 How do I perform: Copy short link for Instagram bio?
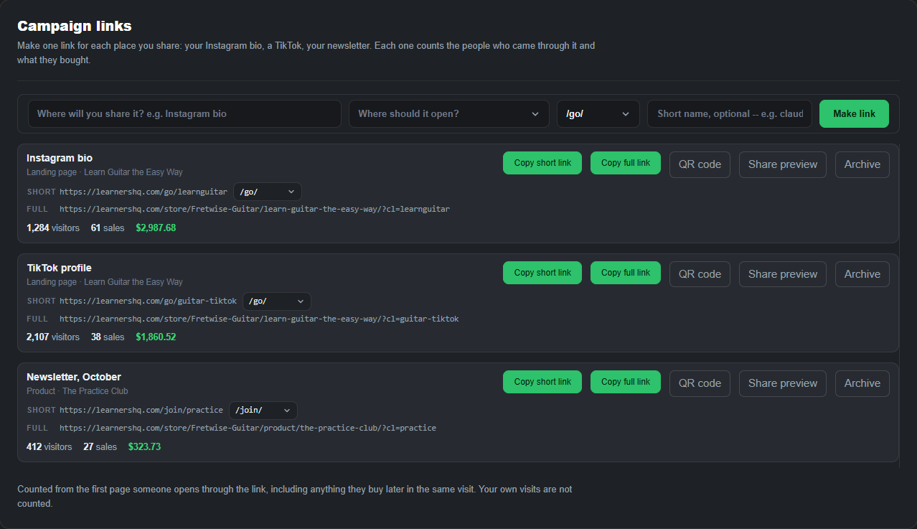pyautogui.click(x=542, y=163)
